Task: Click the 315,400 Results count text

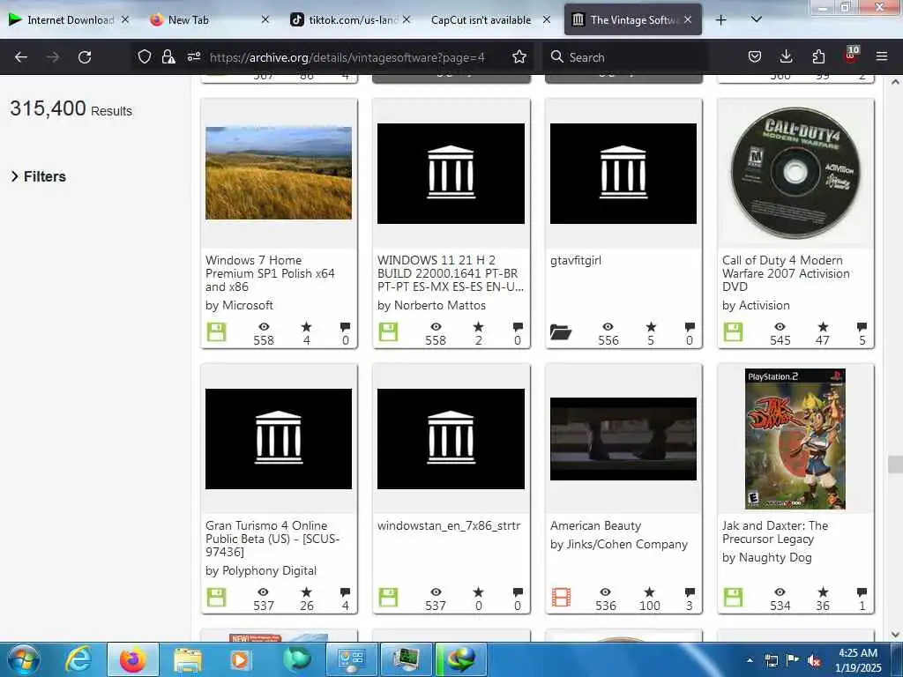Action: (x=71, y=108)
